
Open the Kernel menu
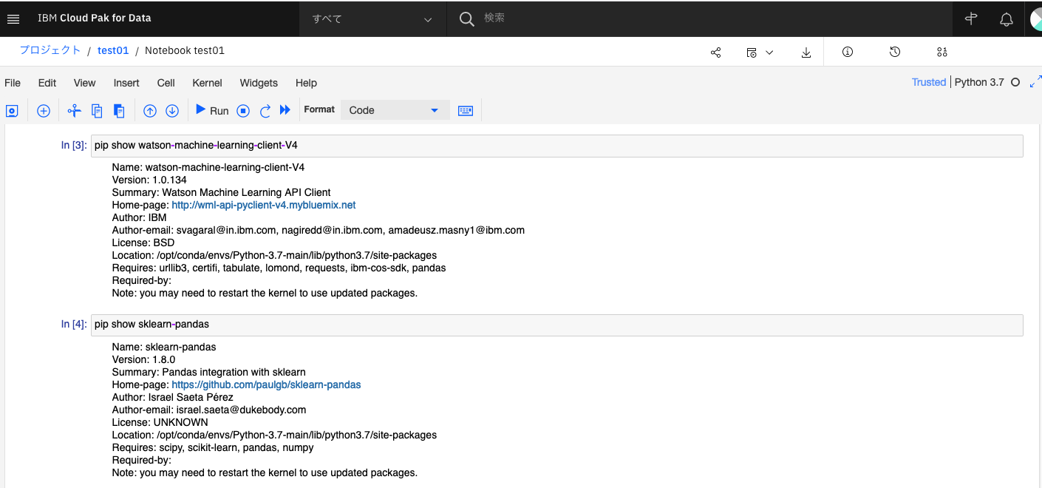coord(207,83)
